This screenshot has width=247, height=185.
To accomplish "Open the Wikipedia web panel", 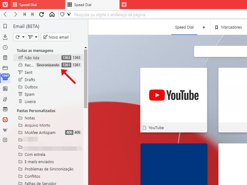I will point(5,130).
